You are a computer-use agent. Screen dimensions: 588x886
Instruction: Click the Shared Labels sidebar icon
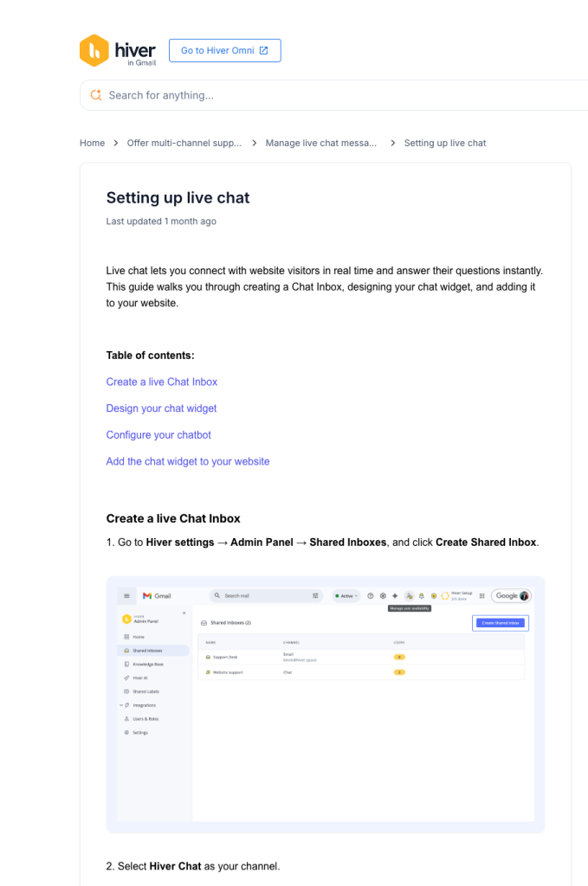click(126, 691)
